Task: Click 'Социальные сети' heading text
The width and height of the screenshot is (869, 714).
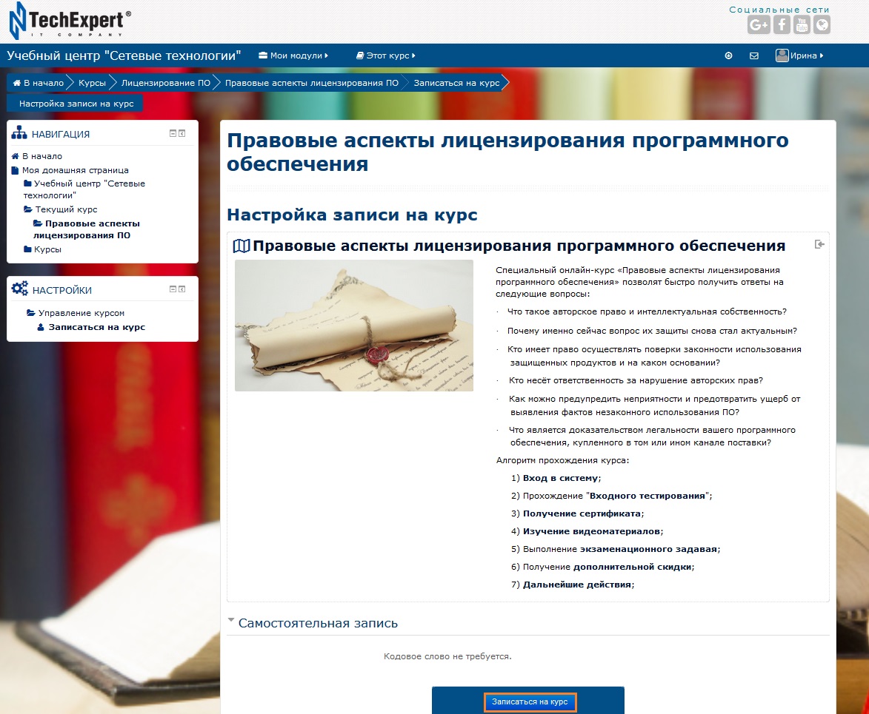Action: point(779,10)
